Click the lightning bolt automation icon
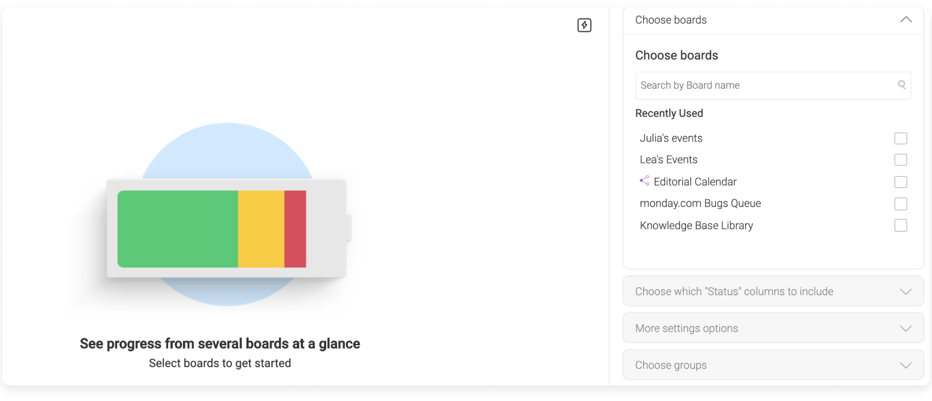The width and height of the screenshot is (932, 401). [584, 25]
